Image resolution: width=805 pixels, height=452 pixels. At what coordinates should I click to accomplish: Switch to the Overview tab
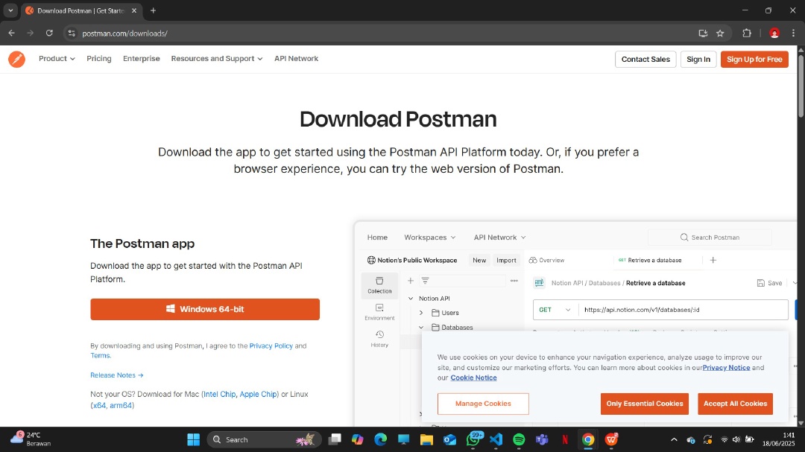tap(546, 260)
